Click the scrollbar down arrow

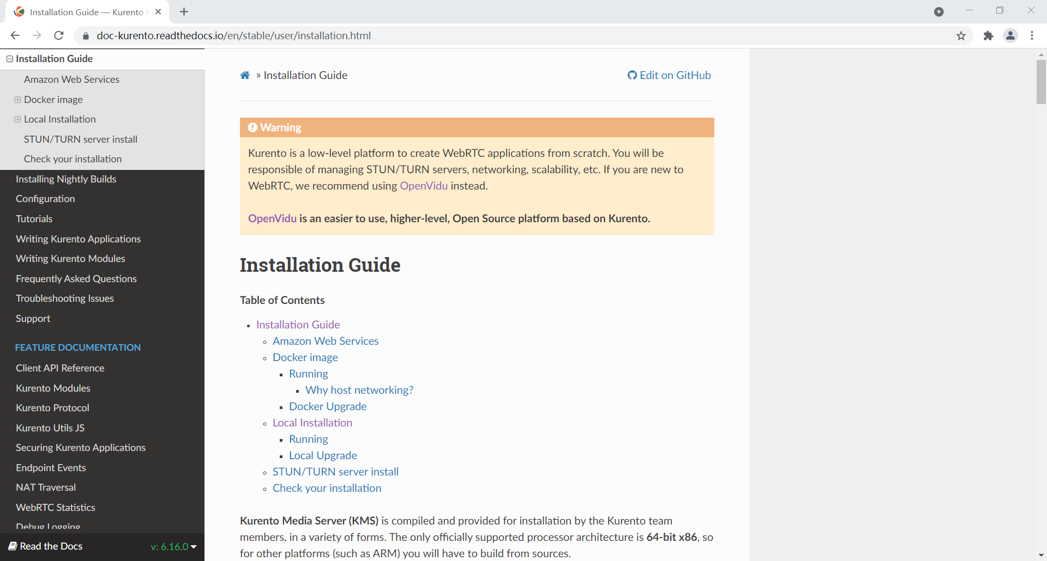tap(1041, 555)
